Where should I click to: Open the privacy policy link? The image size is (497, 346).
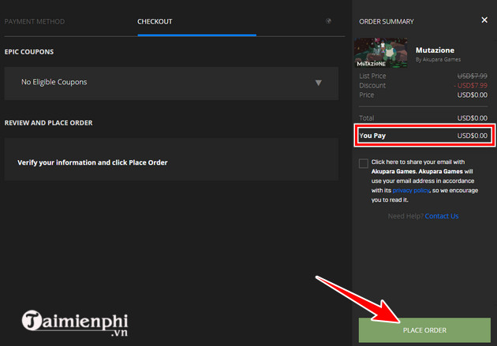click(x=411, y=190)
